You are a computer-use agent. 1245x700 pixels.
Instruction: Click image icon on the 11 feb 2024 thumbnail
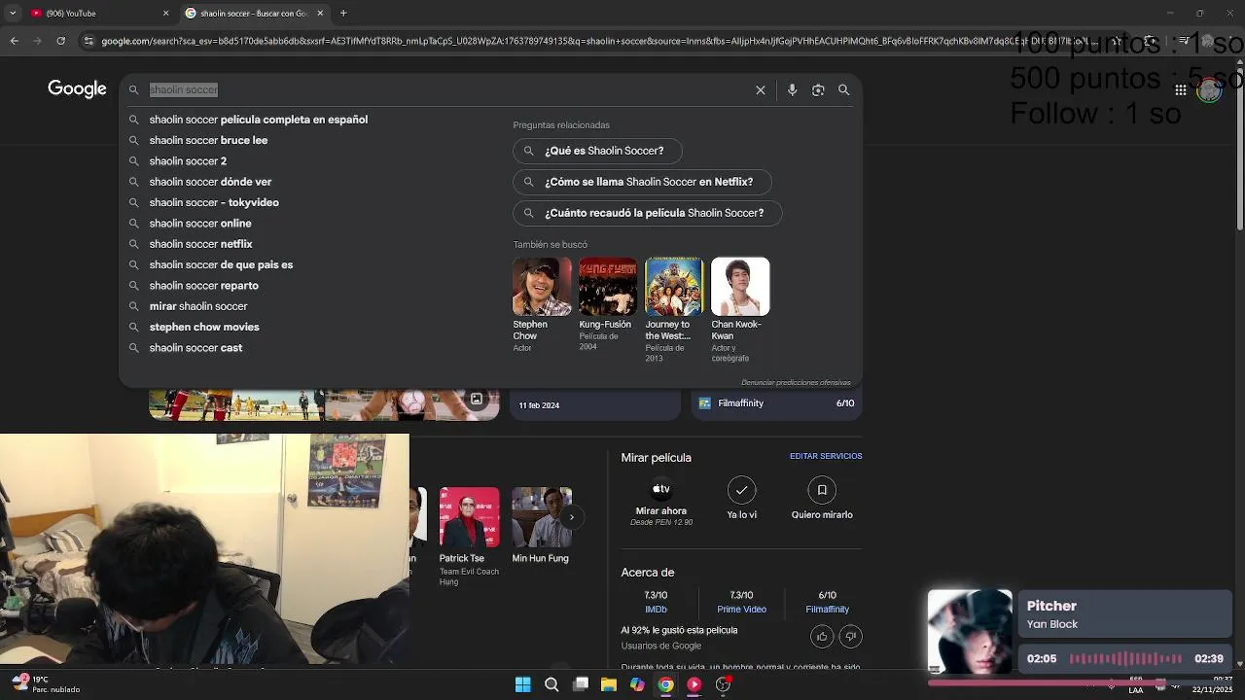tap(477, 399)
